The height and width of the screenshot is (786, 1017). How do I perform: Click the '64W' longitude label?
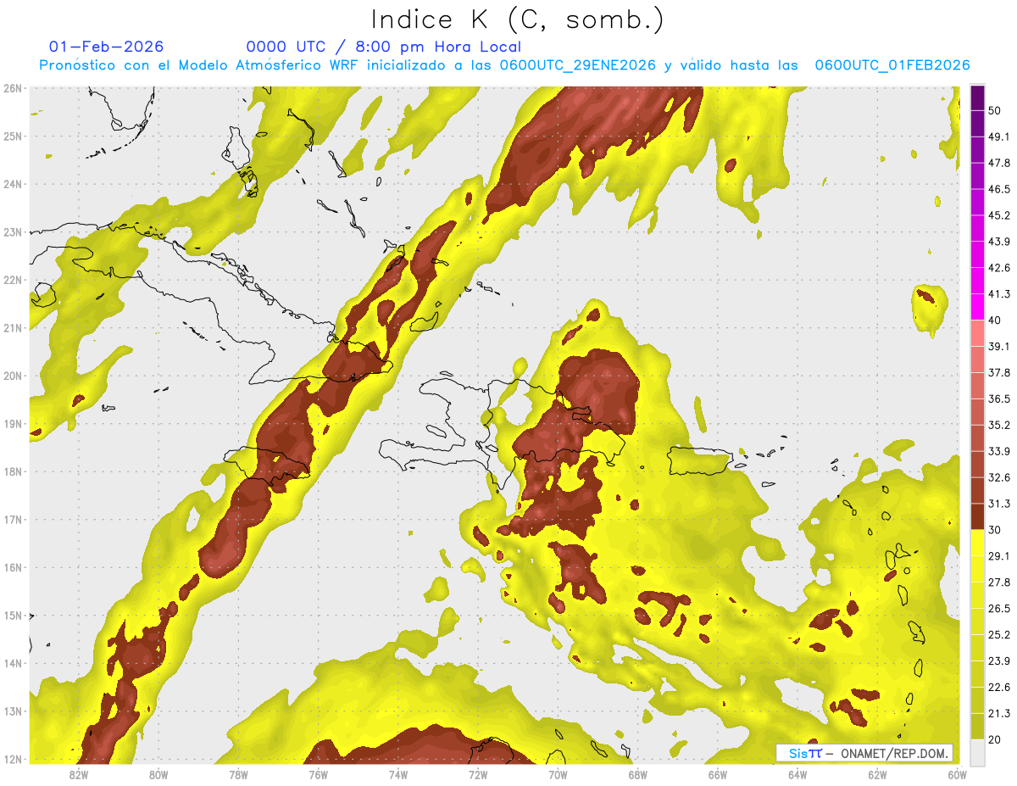797,775
